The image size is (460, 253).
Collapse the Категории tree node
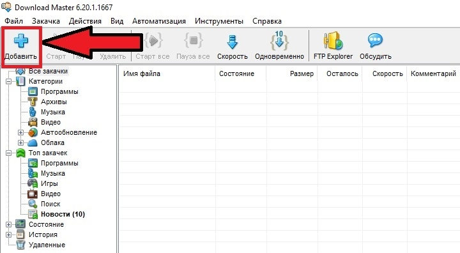[x=9, y=81]
